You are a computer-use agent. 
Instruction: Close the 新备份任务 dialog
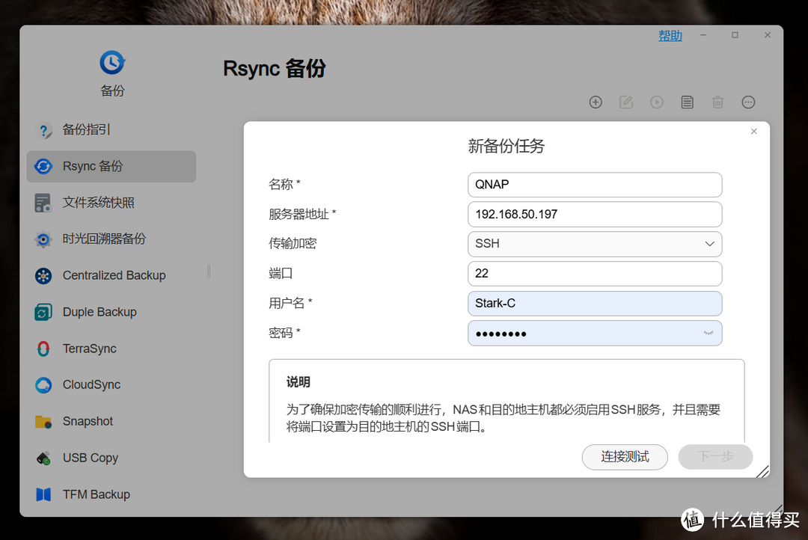tap(753, 132)
